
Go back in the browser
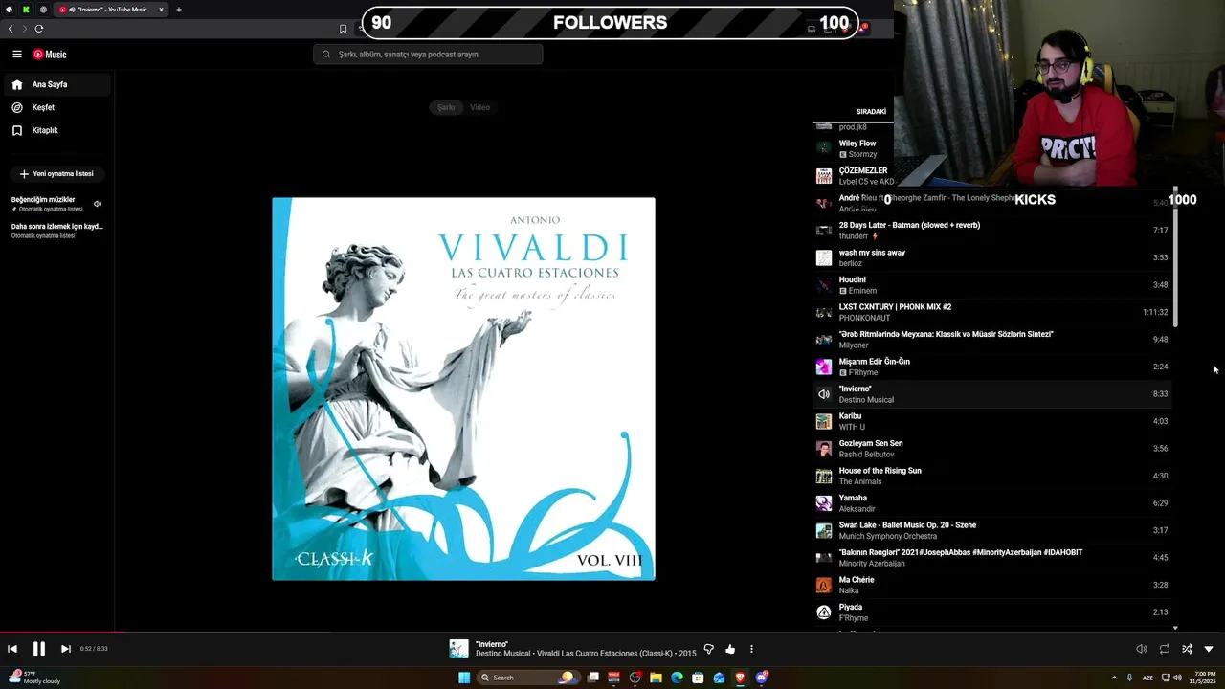[x=11, y=29]
